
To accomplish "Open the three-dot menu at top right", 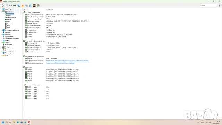I will click(219, 6).
